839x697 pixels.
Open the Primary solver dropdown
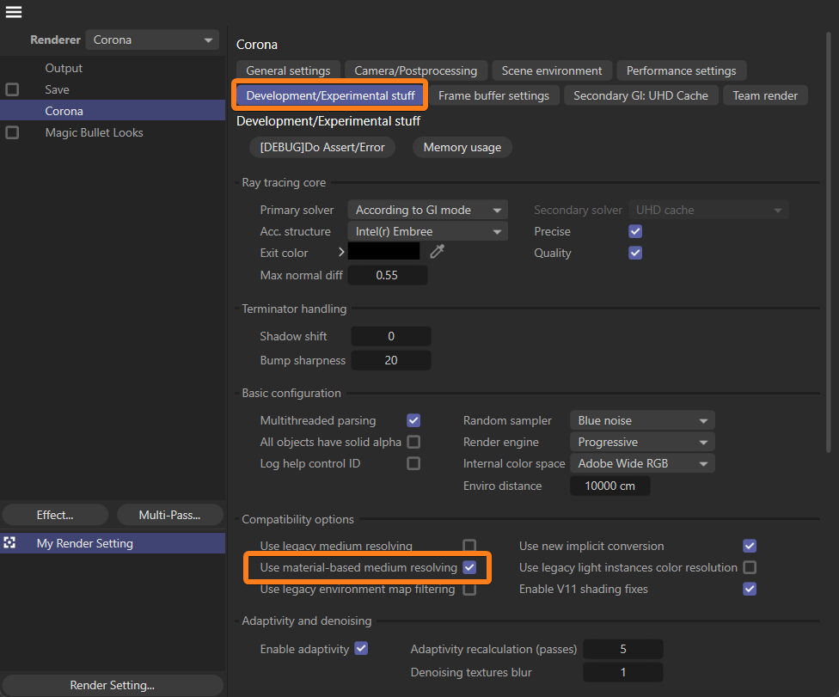click(428, 210)
